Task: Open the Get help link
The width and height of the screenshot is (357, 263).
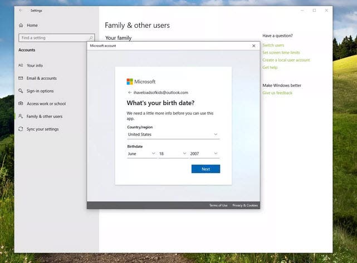Action: pos(270,67)
